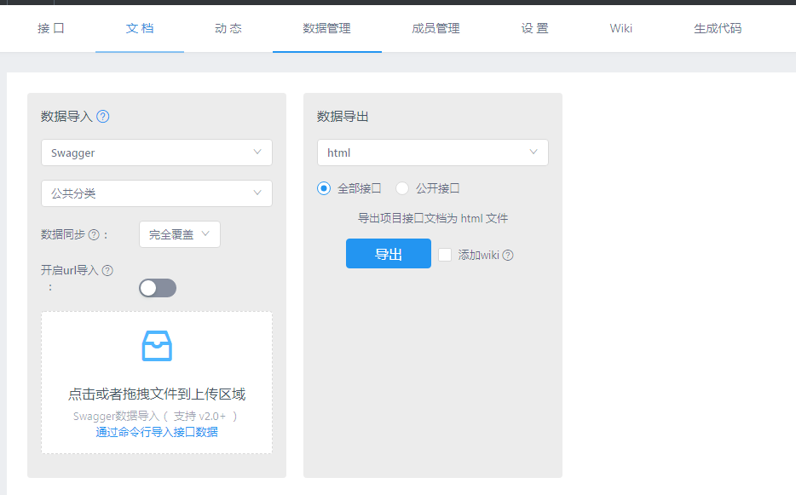Switch to the 成员管理 tab
This screenshot has width=796, height=495.
point(435,28)
